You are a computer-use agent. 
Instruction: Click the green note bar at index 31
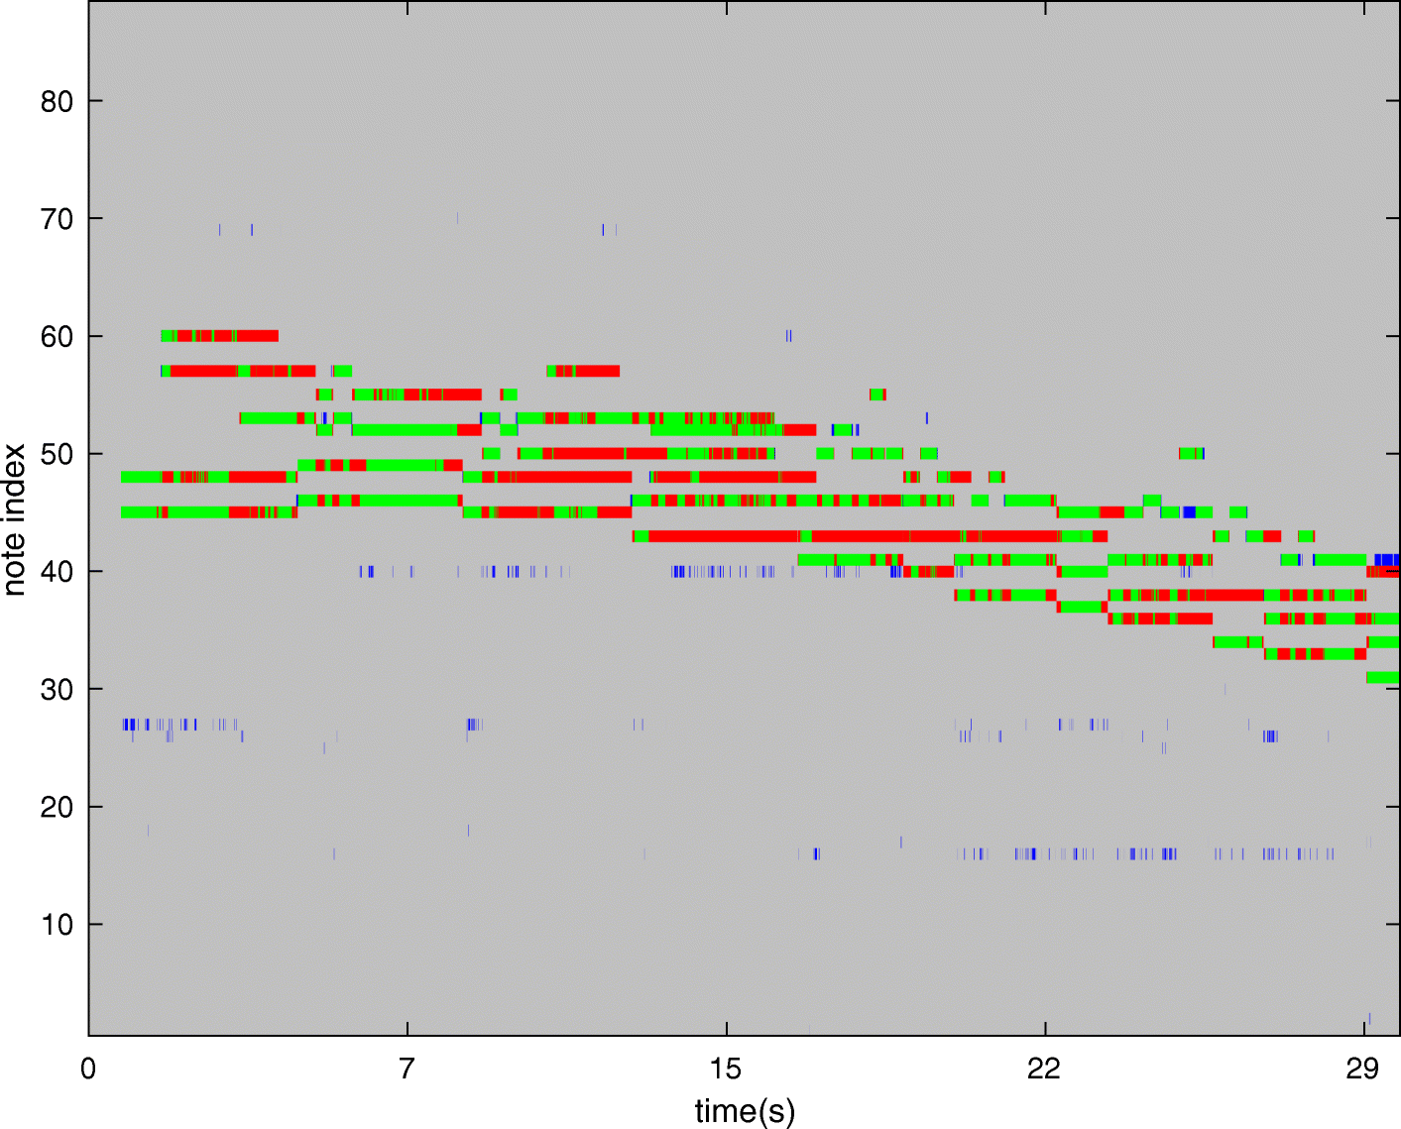tap(1383, 678)
